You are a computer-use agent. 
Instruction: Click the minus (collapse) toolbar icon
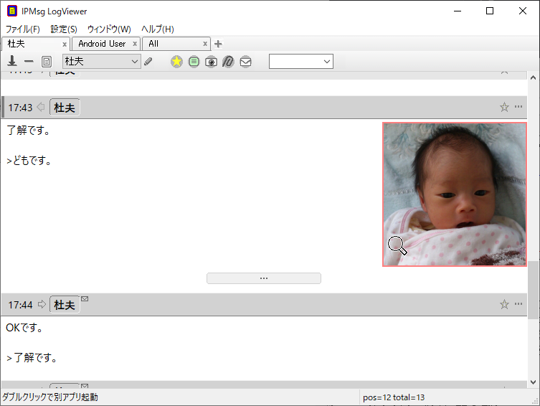(29, 62)
